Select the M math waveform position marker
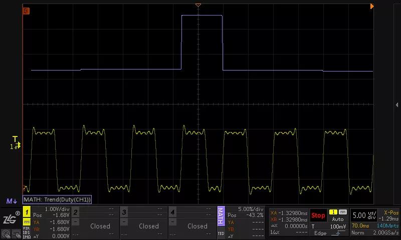This screenshot has height=240, width=401. pos(10,201)
